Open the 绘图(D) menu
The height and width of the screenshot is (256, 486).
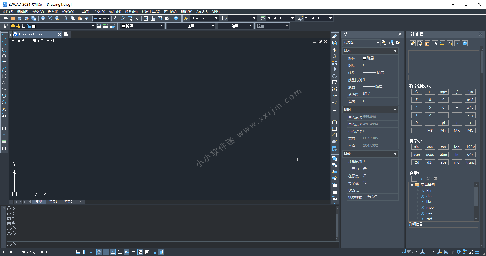(x=99, y=12)
